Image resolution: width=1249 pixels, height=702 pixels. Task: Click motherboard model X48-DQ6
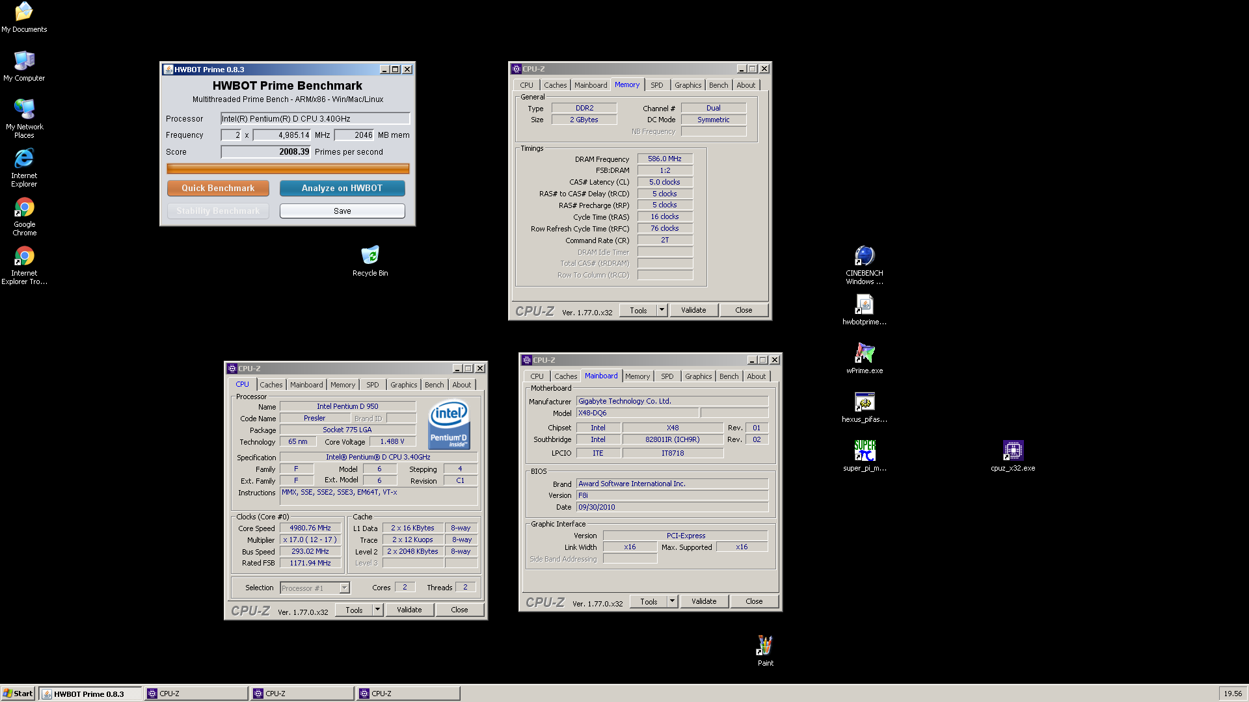pos(638,413)
